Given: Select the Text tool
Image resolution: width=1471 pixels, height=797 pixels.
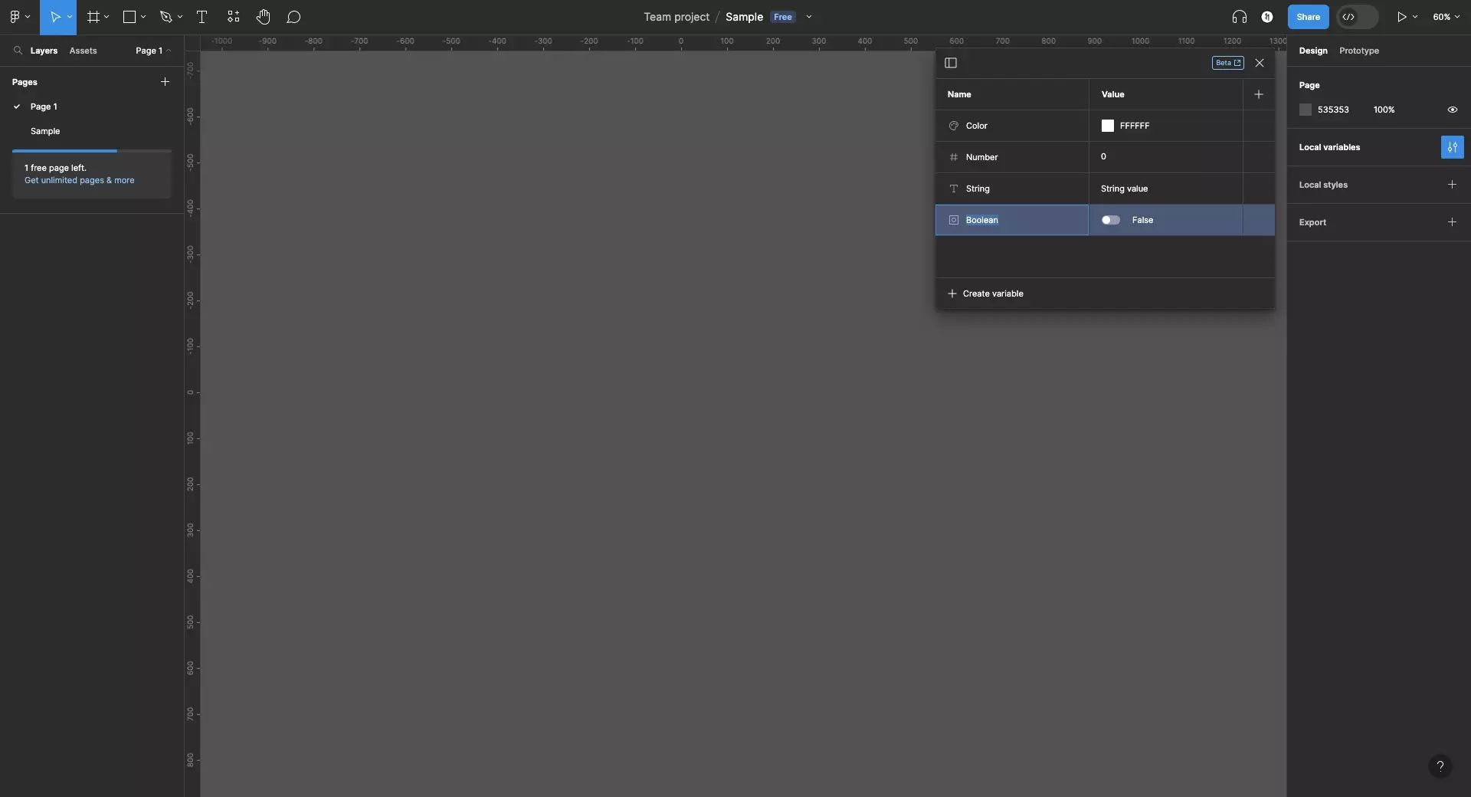Looking at the screenshot, I should click(201, 17).
